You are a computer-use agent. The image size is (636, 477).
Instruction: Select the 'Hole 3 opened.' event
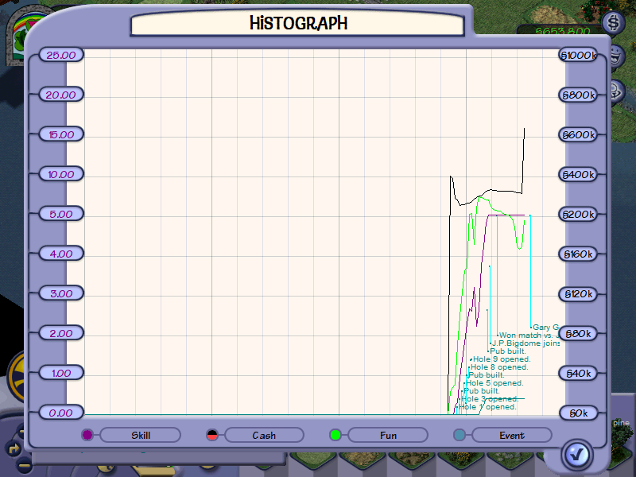coord(490,399)
